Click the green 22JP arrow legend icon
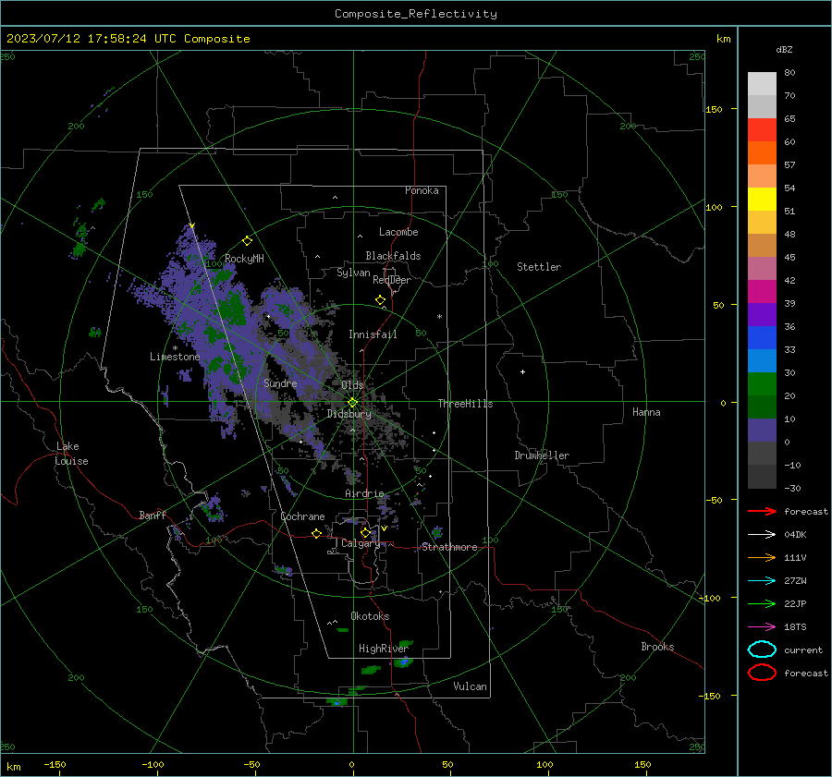Screen dimensions: 832x777 coord(762,603)
